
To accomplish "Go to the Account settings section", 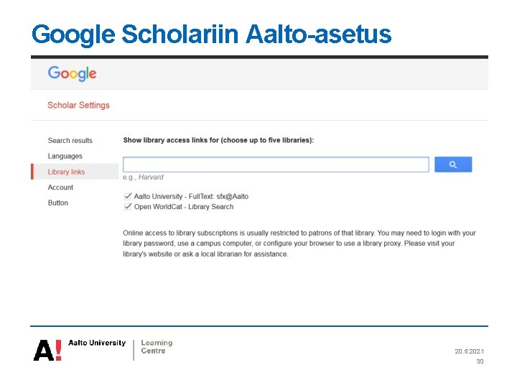I will (60, 188).
